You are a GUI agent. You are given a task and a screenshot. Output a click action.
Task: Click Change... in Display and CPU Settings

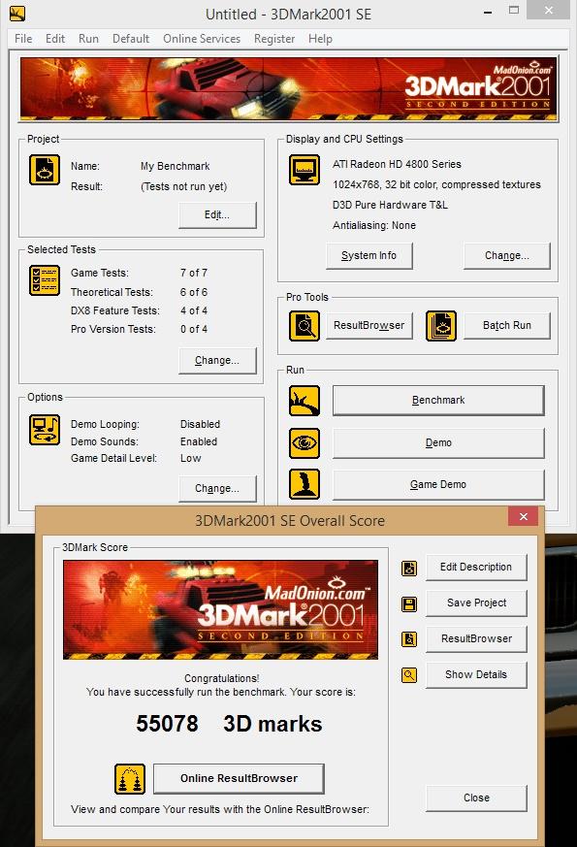(x=507, y=255)
